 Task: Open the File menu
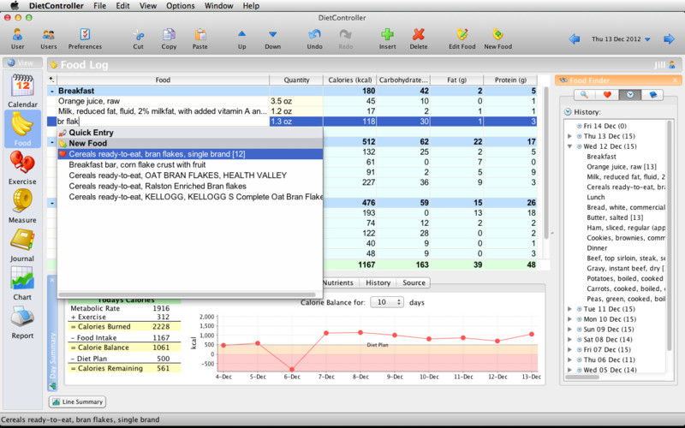(x=99, y=6)
